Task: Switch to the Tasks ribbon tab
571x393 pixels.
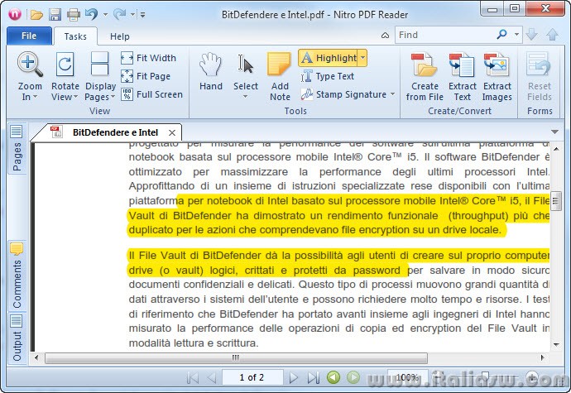Action: [75, 36]
